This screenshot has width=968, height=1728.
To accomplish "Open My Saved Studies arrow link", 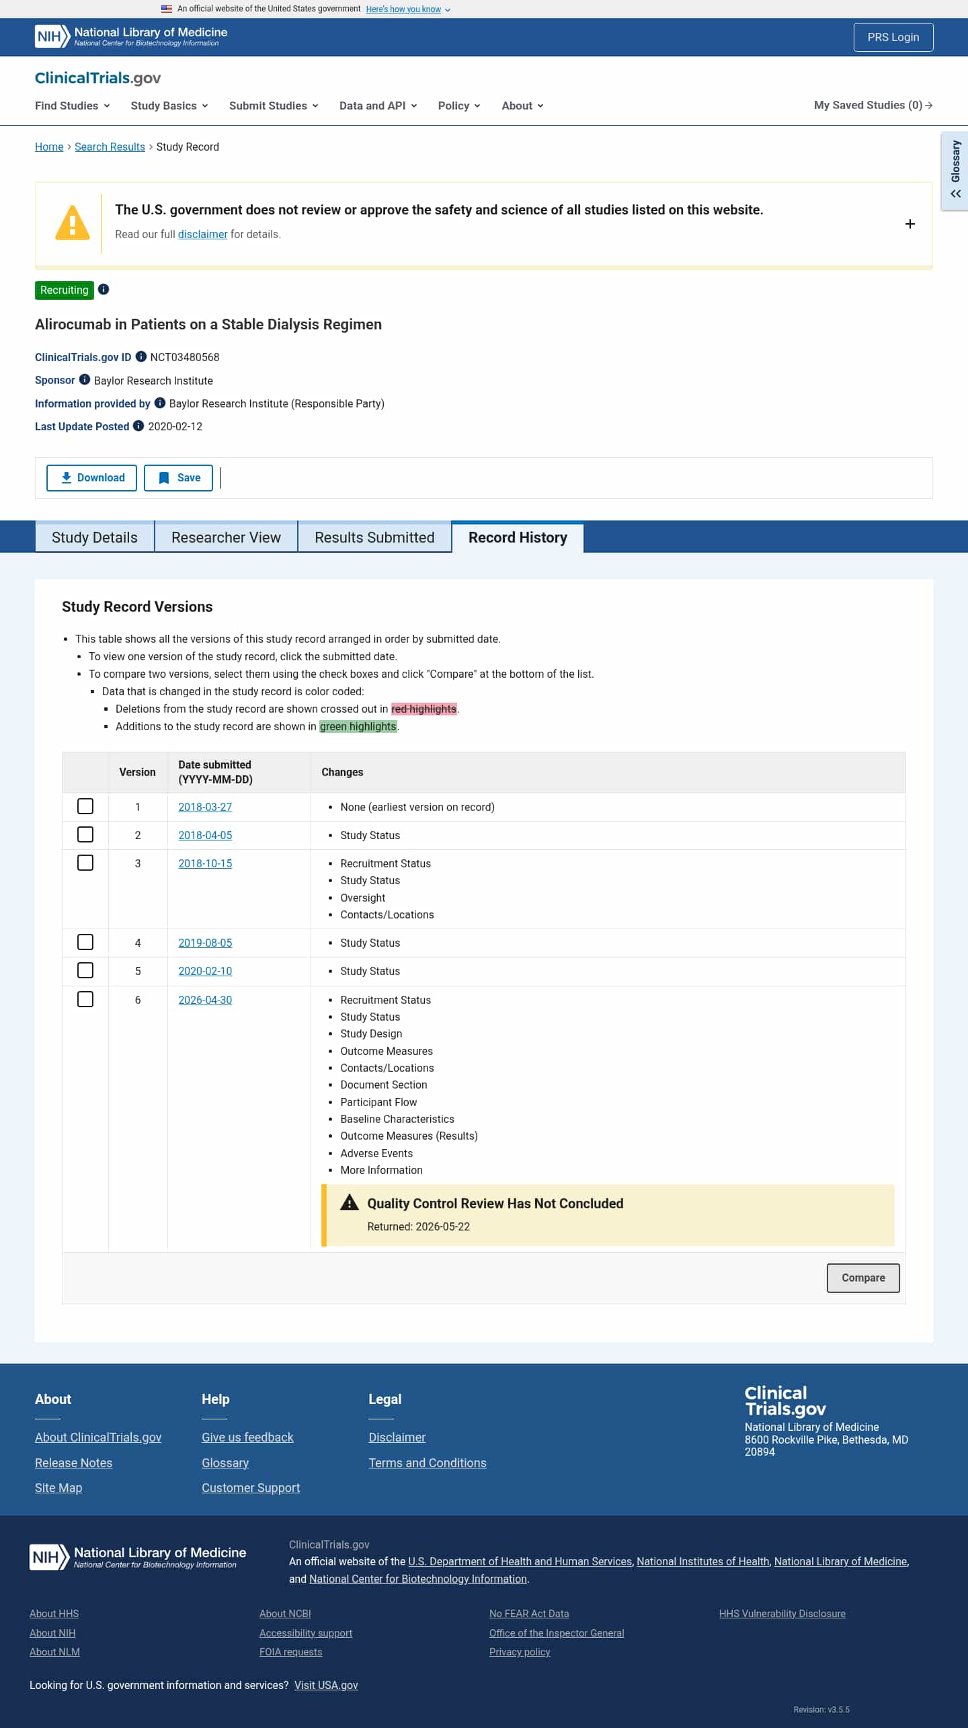I will pyautogui.click(x=873, y=105).
